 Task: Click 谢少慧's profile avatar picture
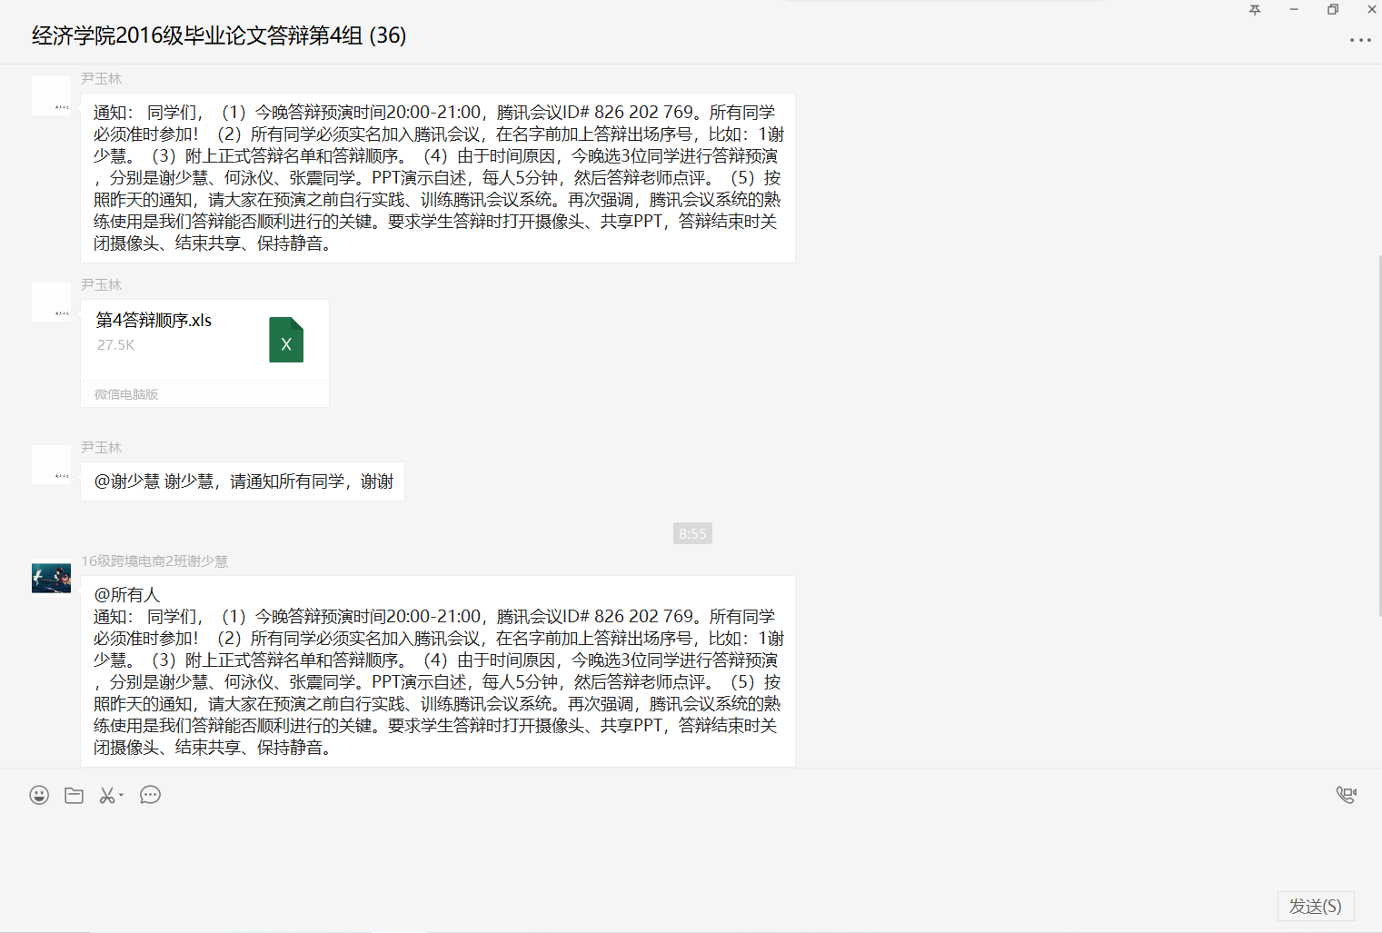[x=51, y=578]
